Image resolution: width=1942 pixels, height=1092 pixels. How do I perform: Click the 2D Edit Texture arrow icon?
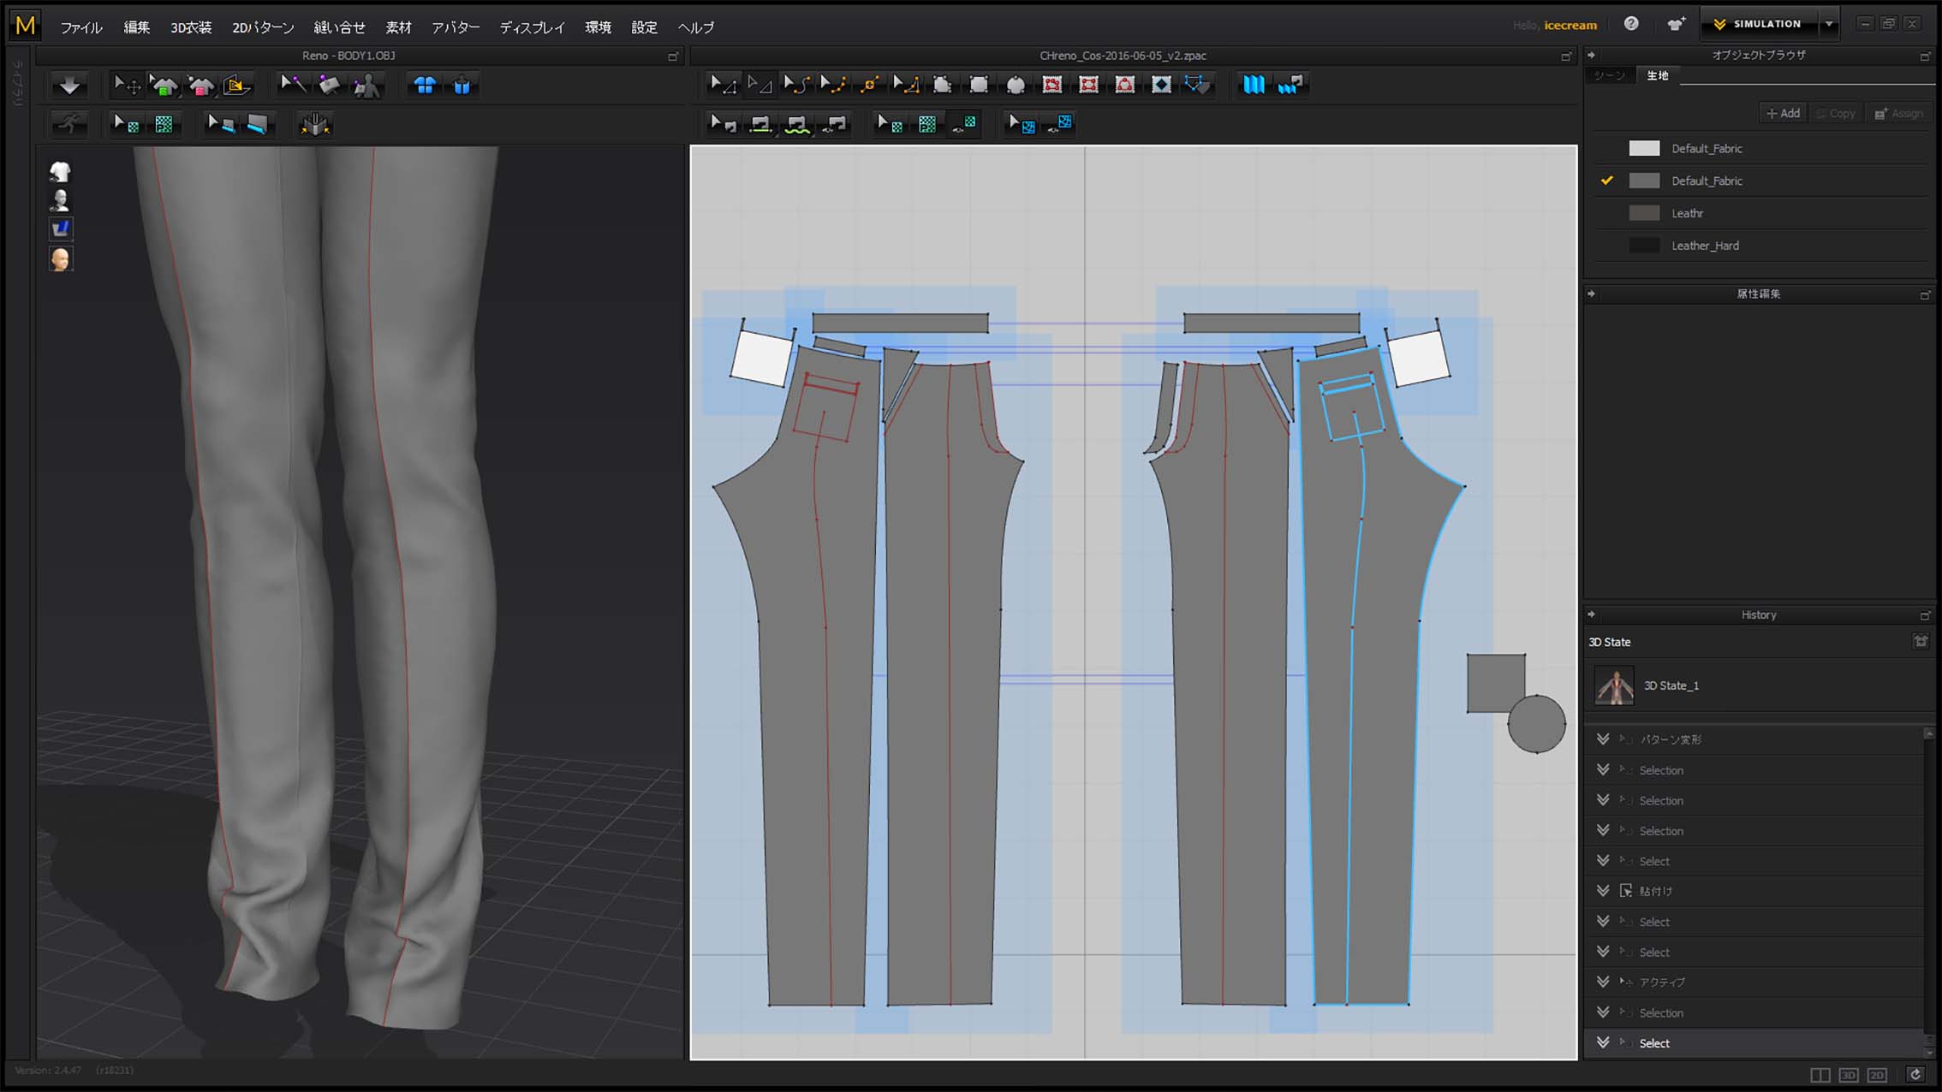[x=891, y=124]
